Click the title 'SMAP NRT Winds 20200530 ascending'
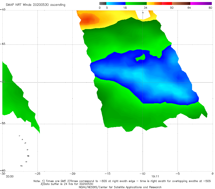 pyautogui.click(x=35, y=5)
